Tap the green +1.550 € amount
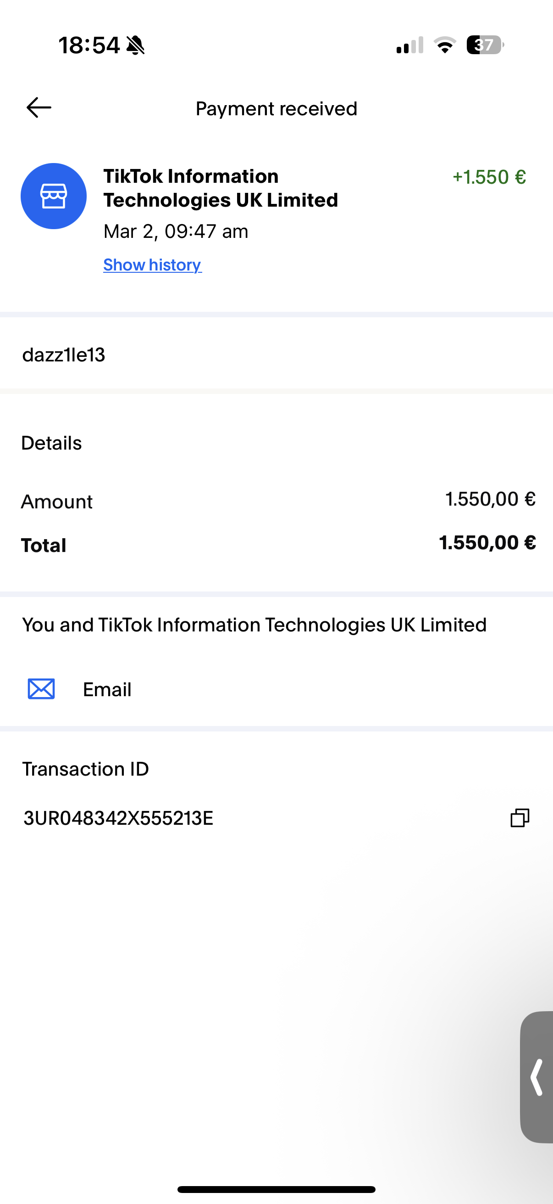The width and height of the screenshot is (553, 1204). coord(489,177)
